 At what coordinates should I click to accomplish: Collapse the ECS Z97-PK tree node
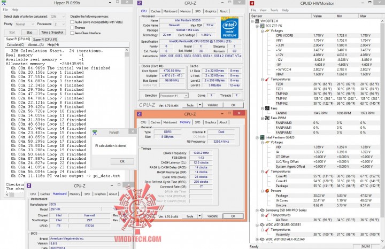[257, 26]
